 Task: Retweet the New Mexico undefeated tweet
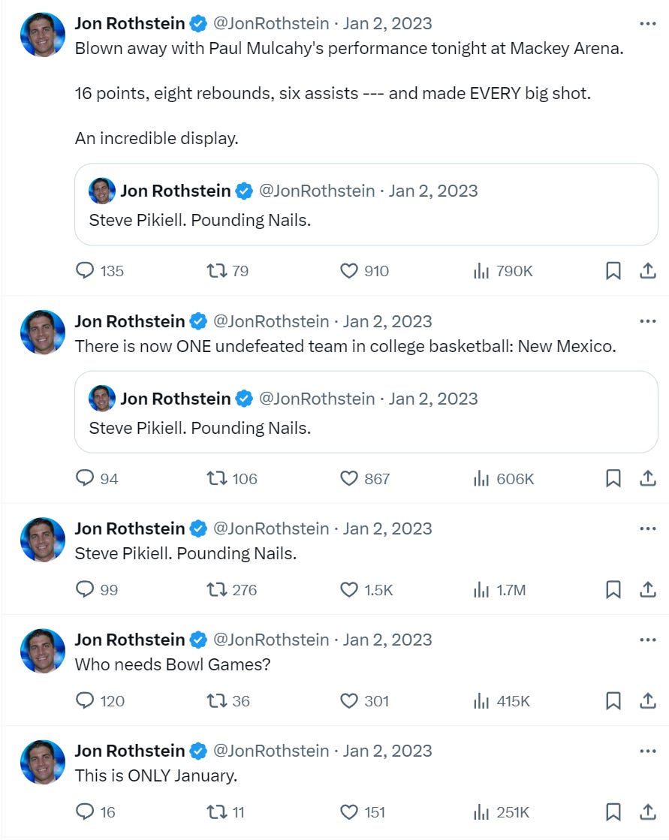(x=215, y=478)
